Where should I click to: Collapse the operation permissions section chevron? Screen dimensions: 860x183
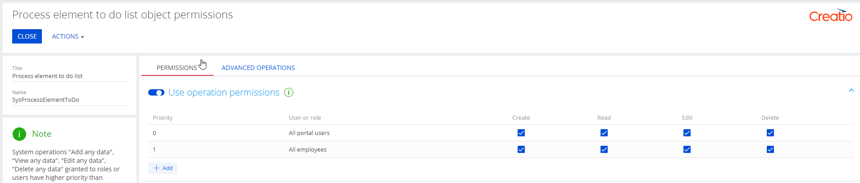click(x=851, y=90)
